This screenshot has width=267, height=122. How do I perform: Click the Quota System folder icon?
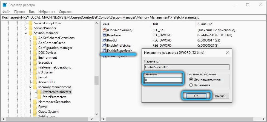[x=35, y=112]
